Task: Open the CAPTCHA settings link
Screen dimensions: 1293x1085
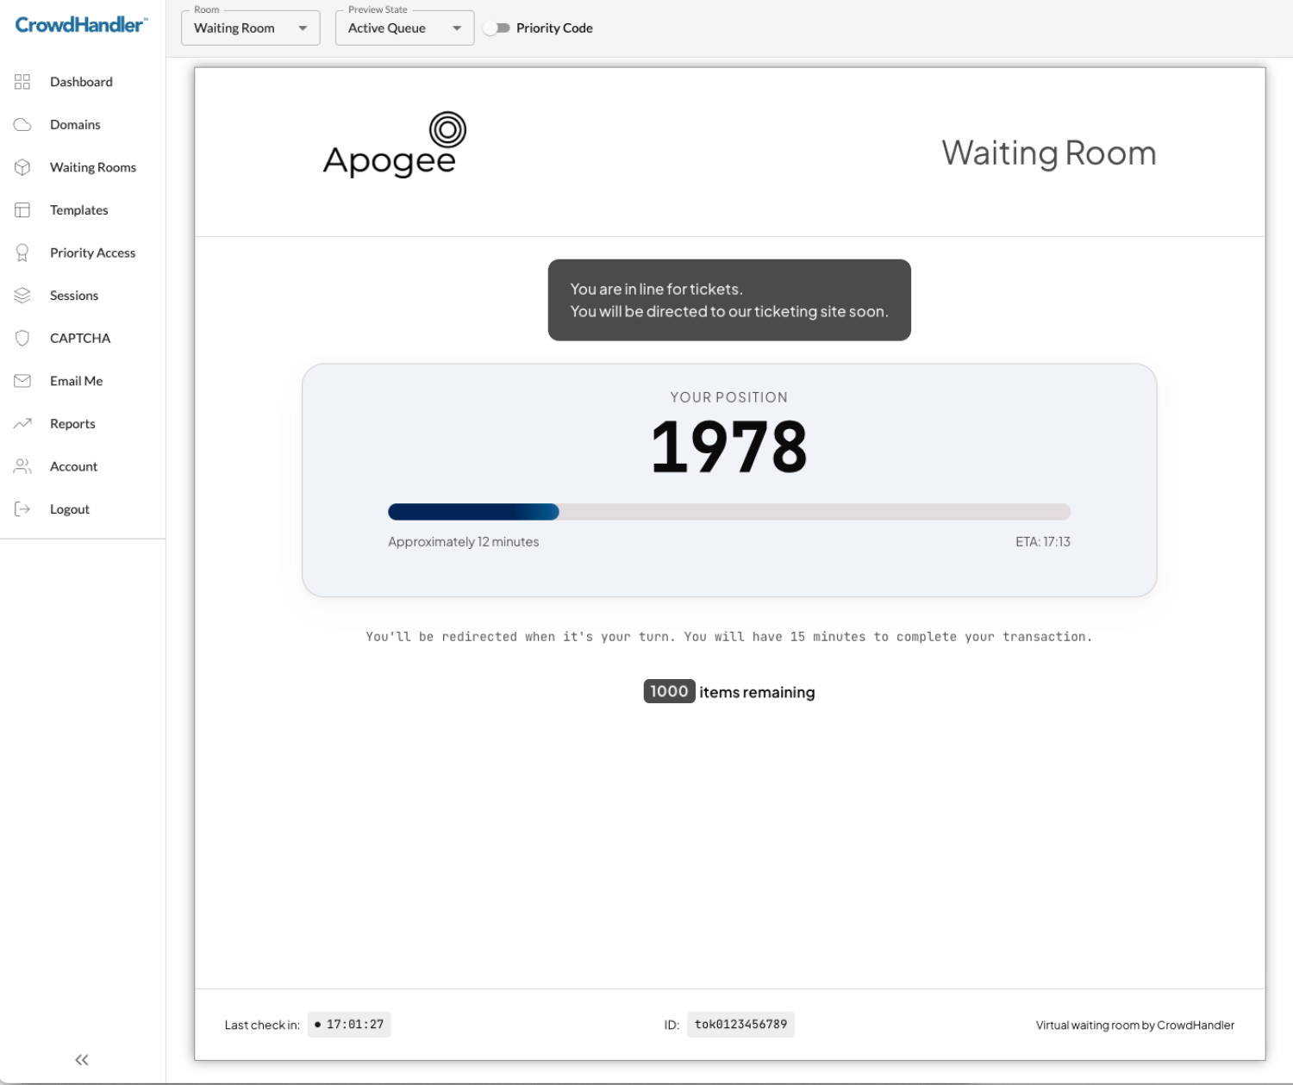Action: tap(80, 338)
